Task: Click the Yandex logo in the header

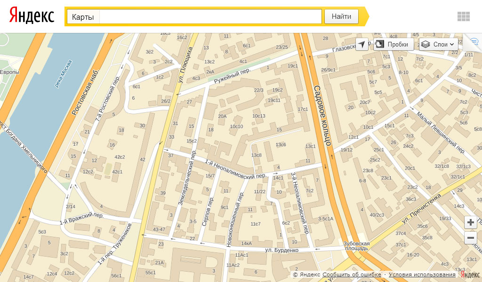Action: click(32, 16)
